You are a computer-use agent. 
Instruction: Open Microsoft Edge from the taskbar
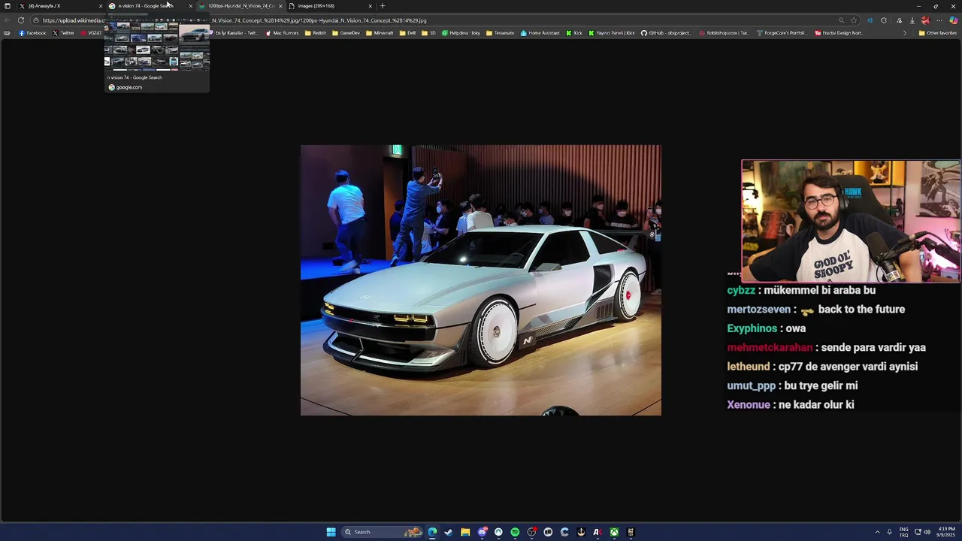point(432,532)
